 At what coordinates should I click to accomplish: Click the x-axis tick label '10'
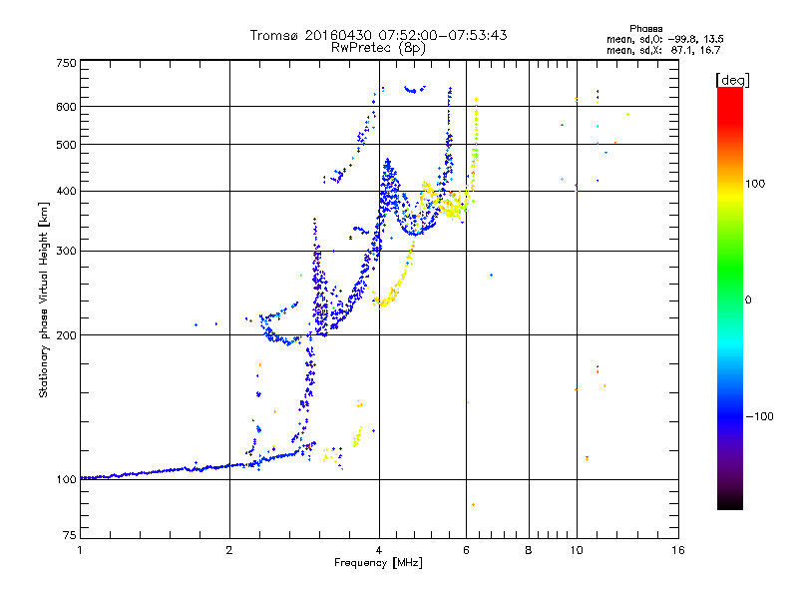[577, 550]
